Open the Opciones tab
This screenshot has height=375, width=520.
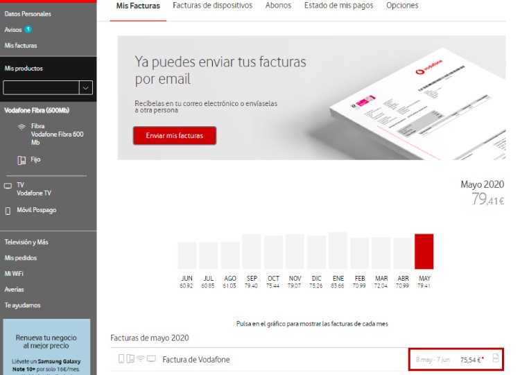(402, 6)
